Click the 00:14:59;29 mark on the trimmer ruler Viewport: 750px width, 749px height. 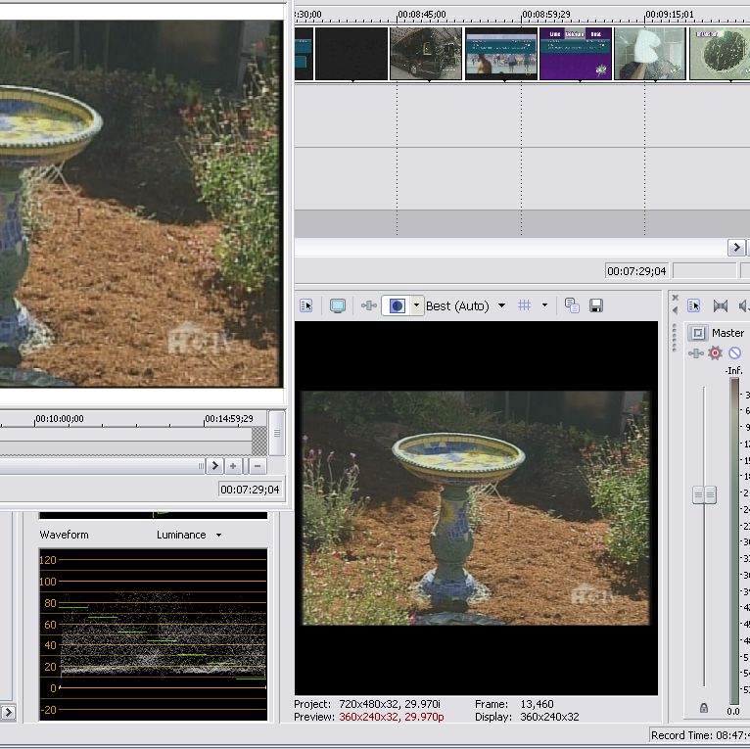(229, 419)
